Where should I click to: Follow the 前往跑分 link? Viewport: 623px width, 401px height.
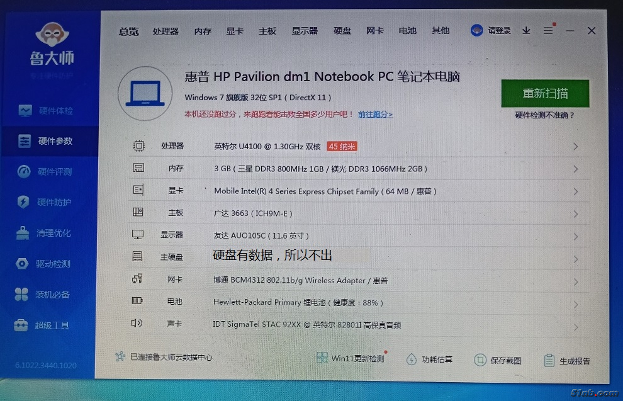coord(375,115)
